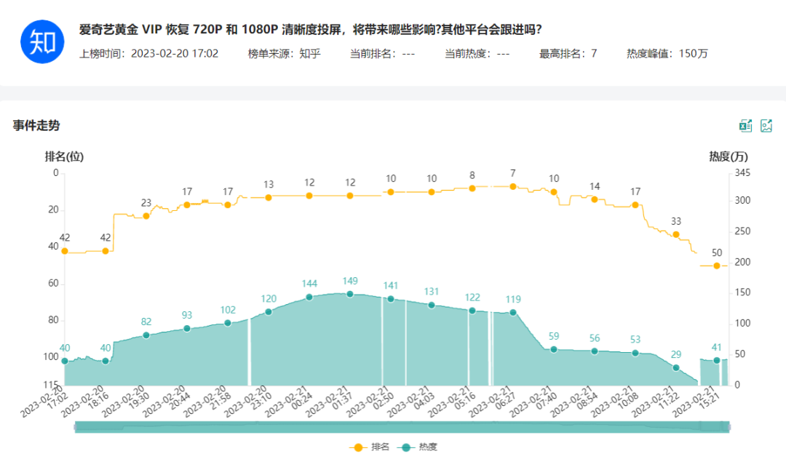Click the rank 8 data point
The height and width of the screenshot is (467, 786).
coord(472,188)
